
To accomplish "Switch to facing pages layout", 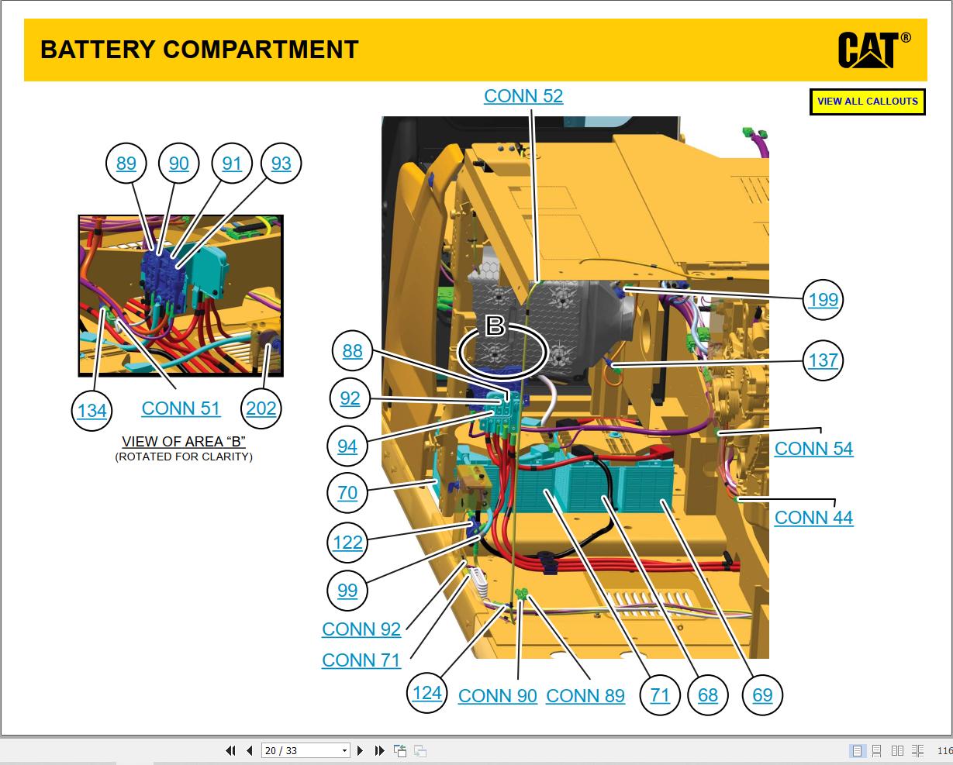I will click(897, 750).
